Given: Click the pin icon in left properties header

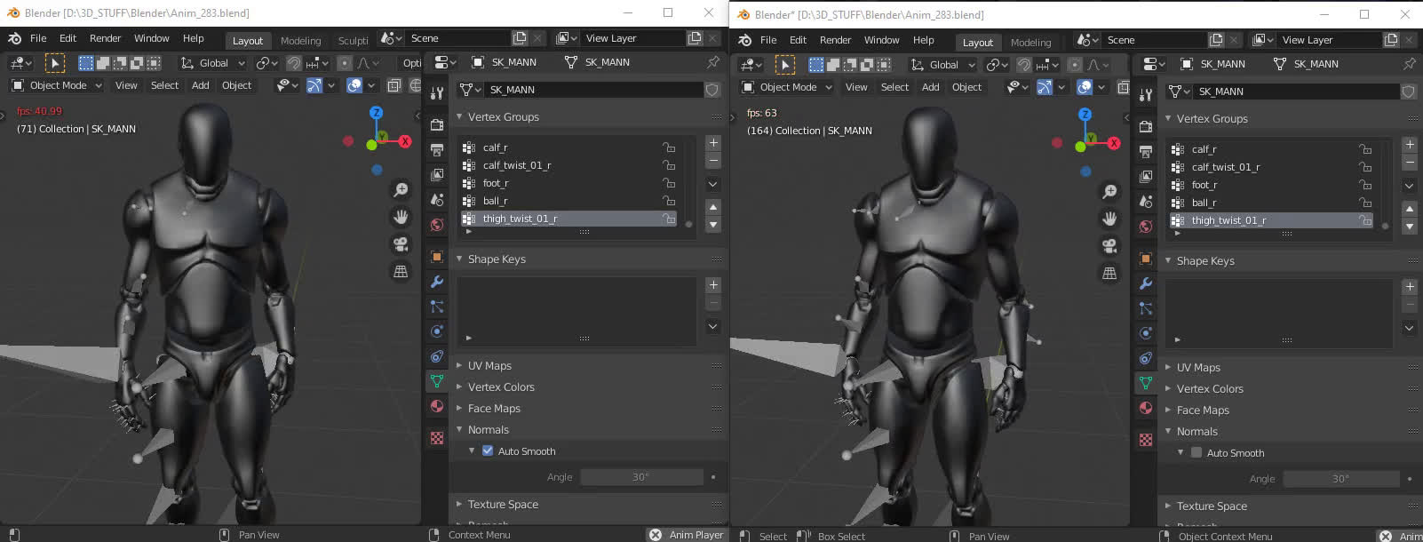Looking at the screenshot, I should click(x=712, y=62).
